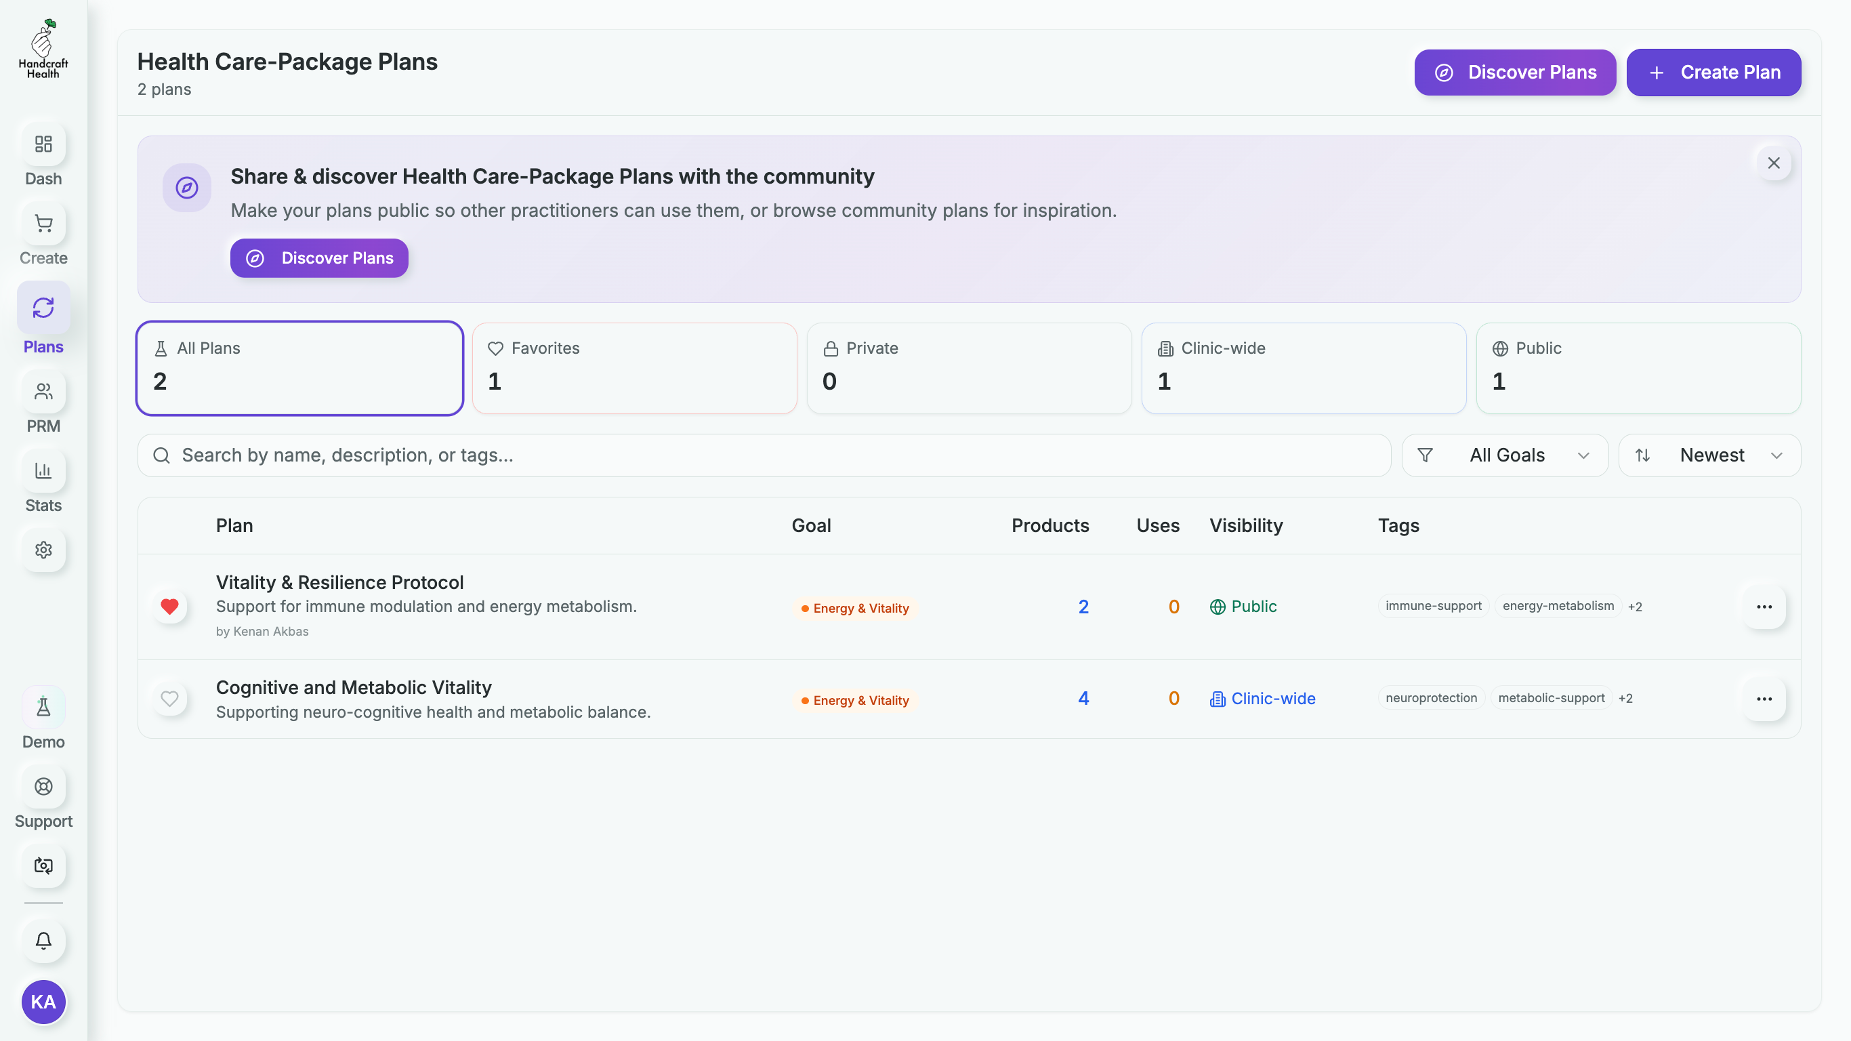
Task: Unfavorite Vitality & Resilience Protocol heart
Action: 169,607
